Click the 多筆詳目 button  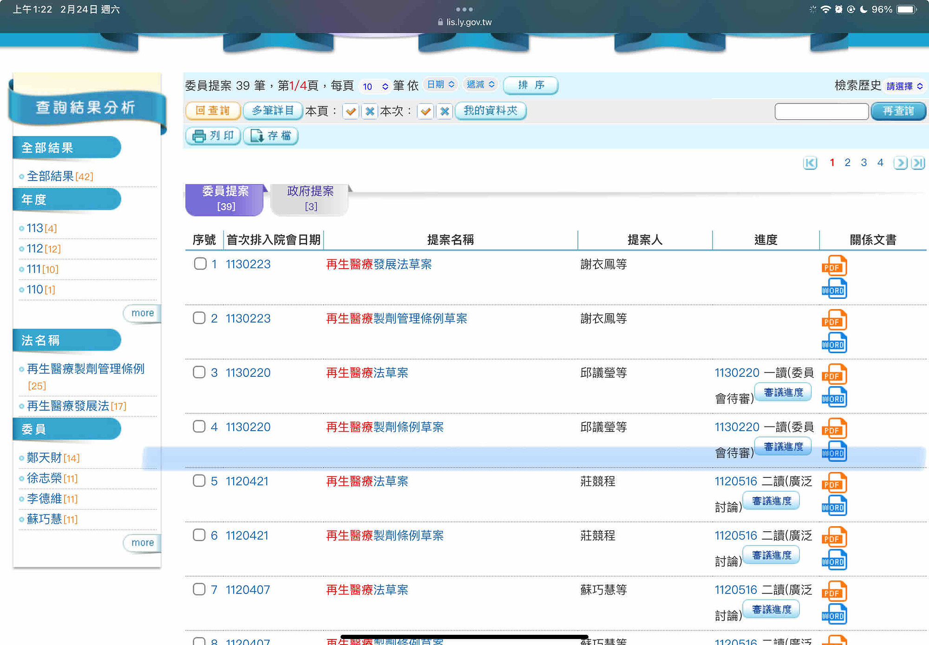273,111
